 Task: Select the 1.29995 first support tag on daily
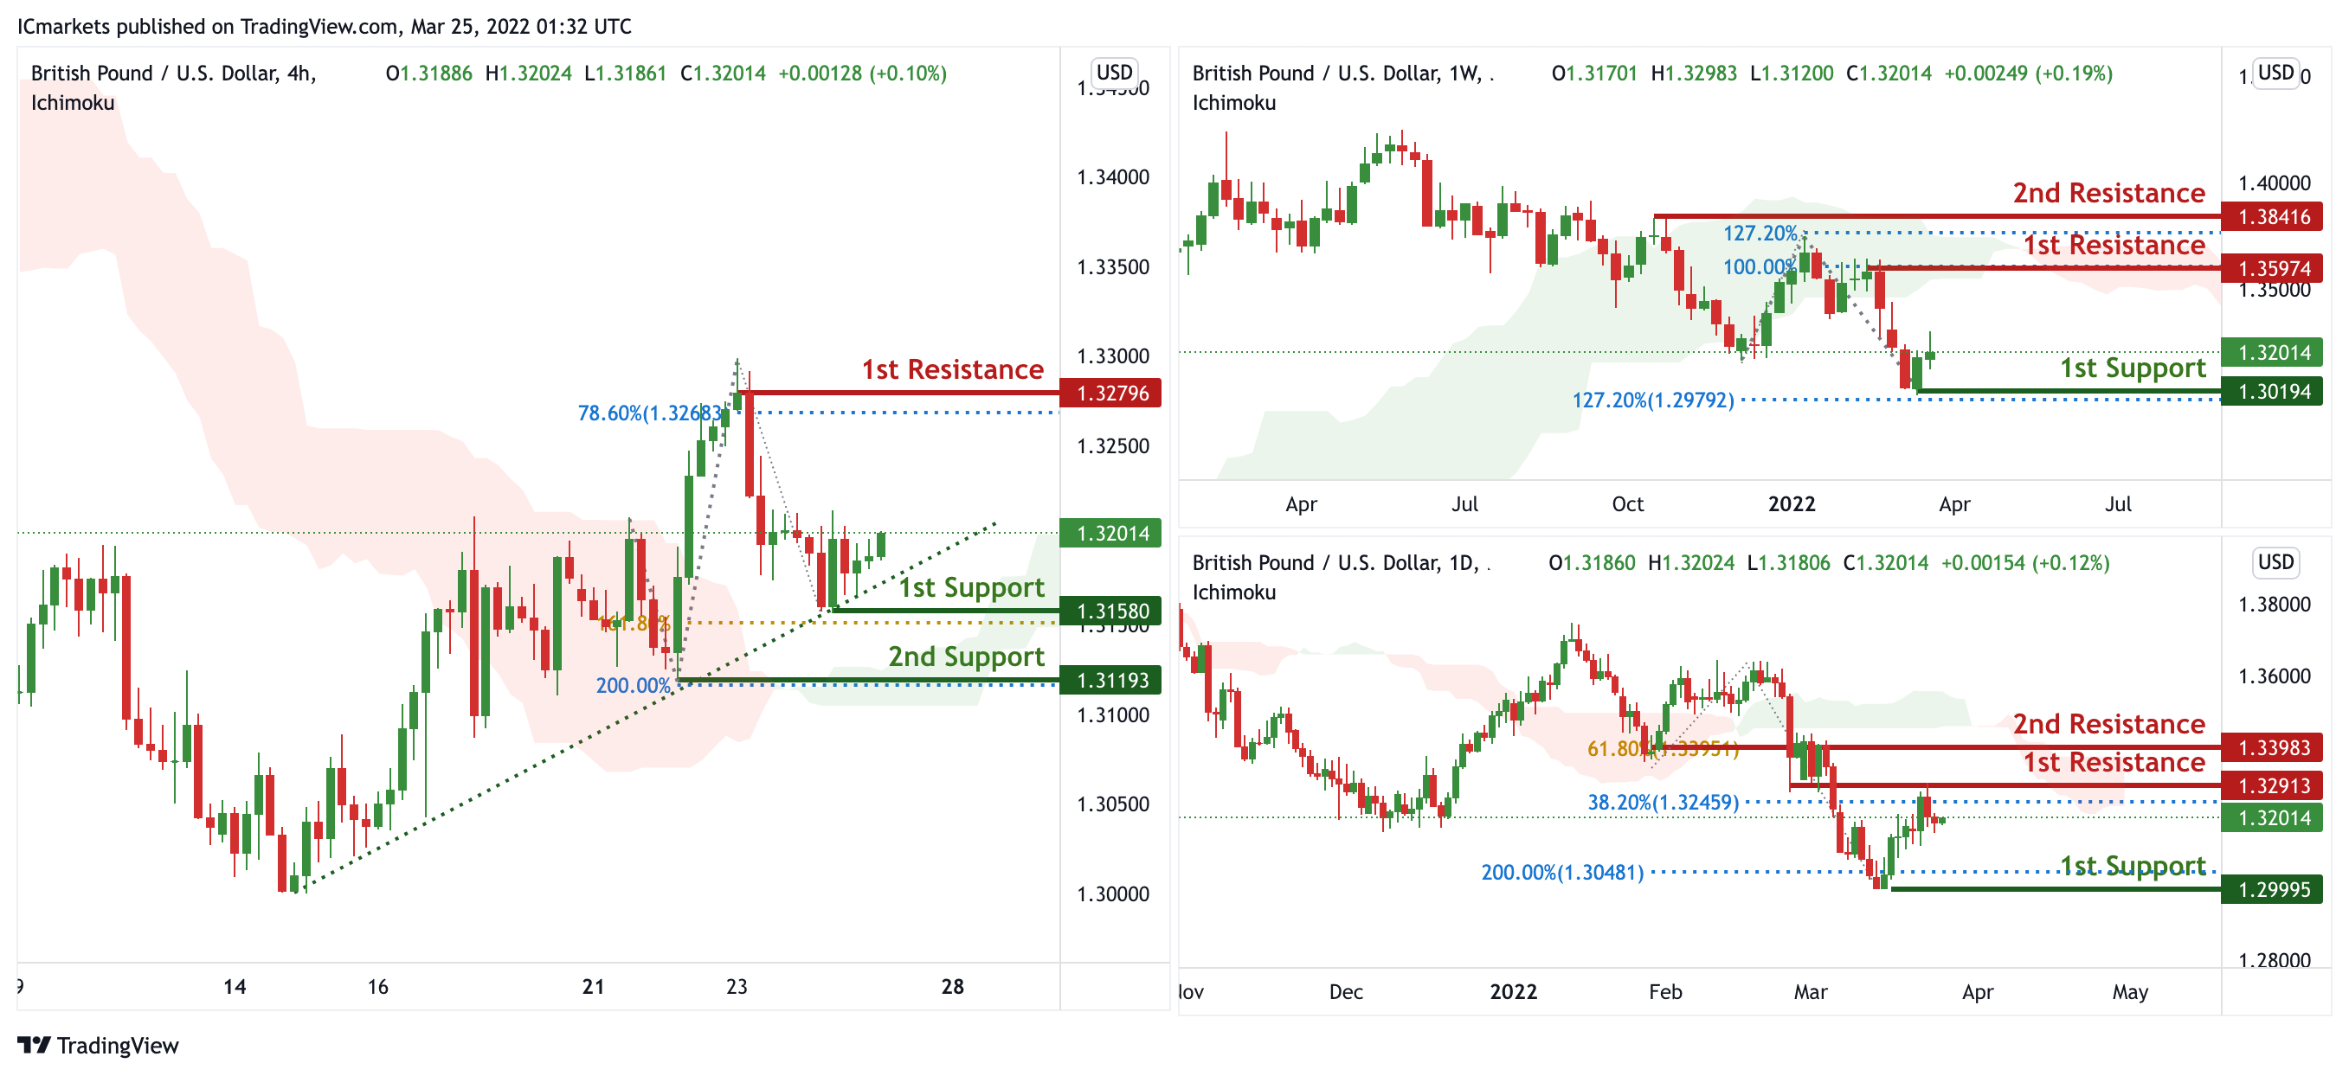tap(2274, 888)
